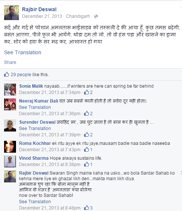The height and width of the screenshot is (211, 182).
Task: Click See Translation under the main post
Action: tap(23, 52)
